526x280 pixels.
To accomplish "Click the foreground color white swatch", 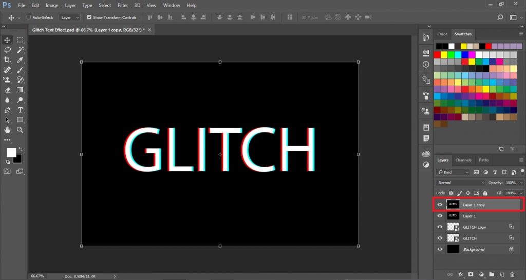I will pyautogui.click(x=11, y=152).
